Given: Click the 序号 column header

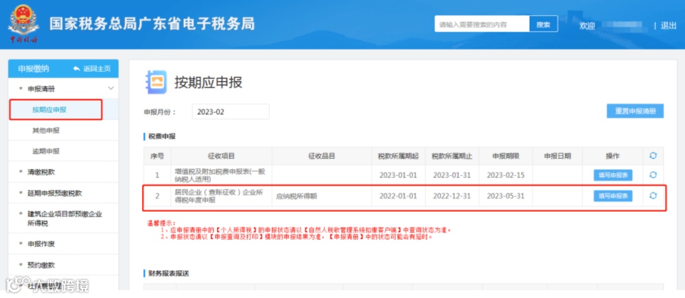Looking at the screenshot, I should pos(157,156).
